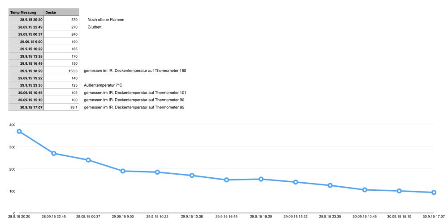Screen dimensions: 448x222
Task: Click chart data point above 29.09.15 9:00
Action: 123,171
